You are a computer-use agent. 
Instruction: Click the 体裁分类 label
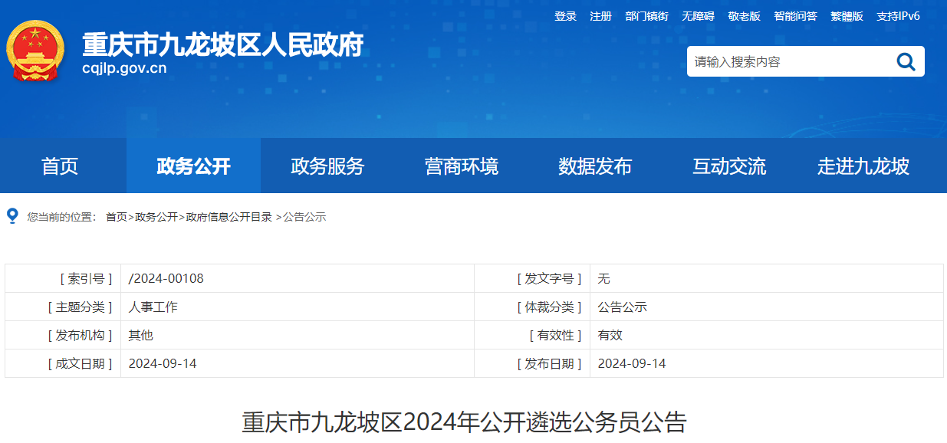point(549,307)
